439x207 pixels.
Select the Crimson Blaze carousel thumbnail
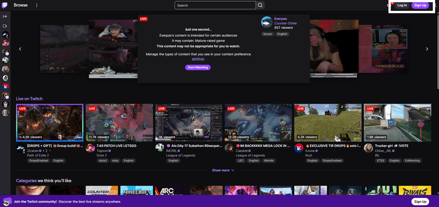point(383,49)
